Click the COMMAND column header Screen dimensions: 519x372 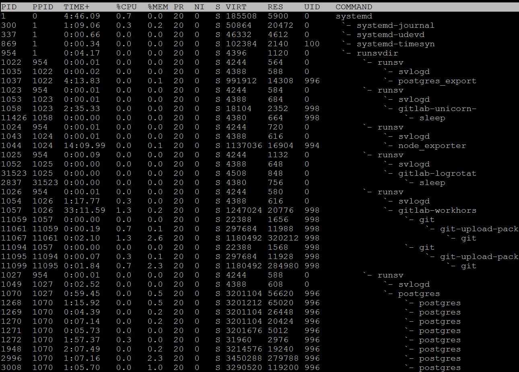[x=354, y=7]
